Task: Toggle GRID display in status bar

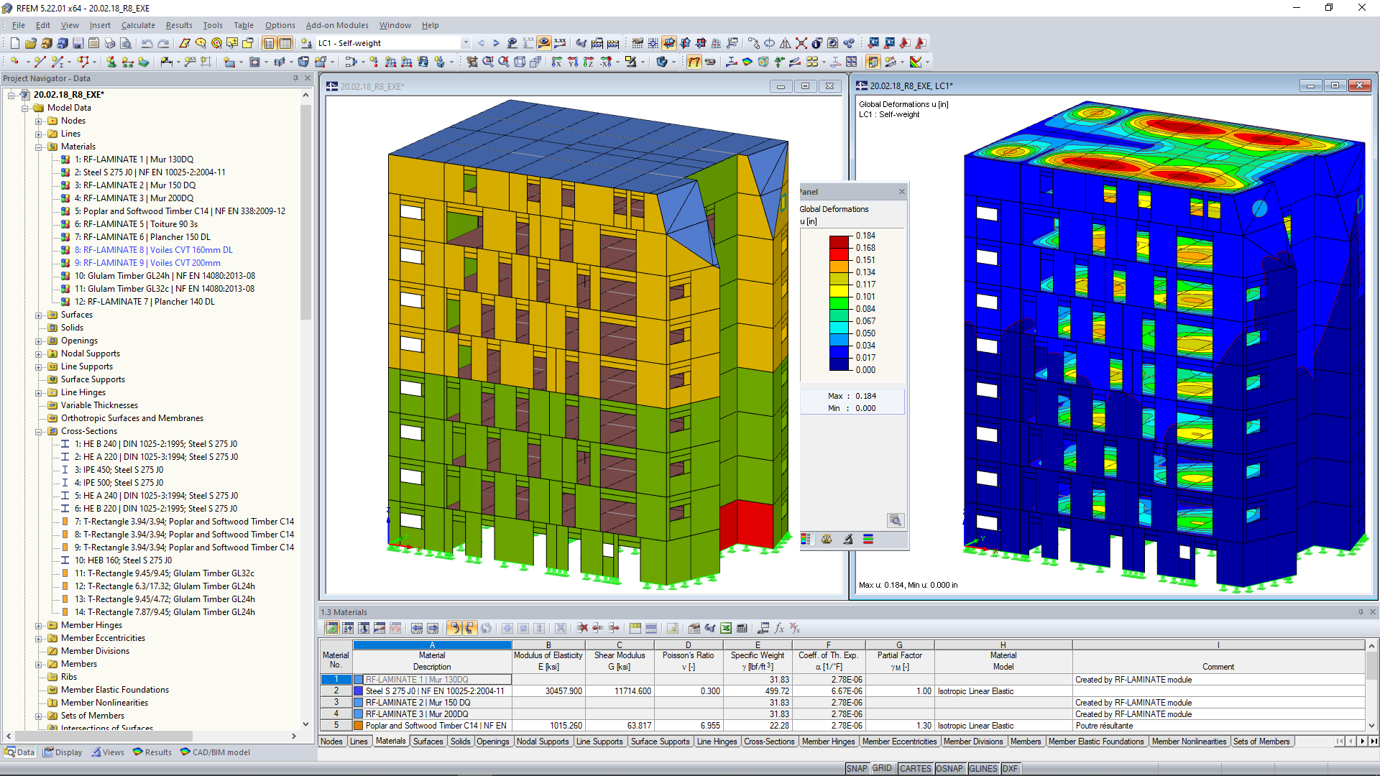Action: (882, 768)
